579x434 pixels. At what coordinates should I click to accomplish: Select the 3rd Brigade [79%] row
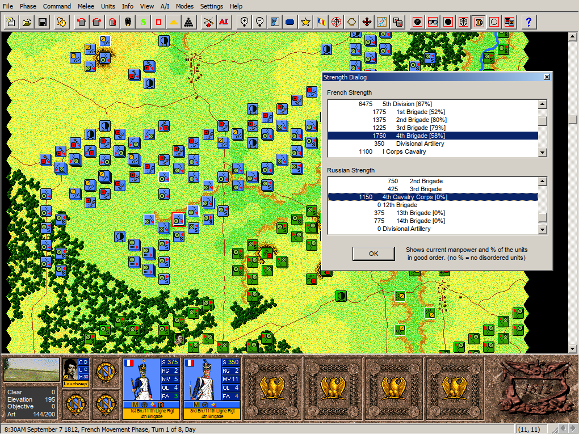[x=433, y=128]
